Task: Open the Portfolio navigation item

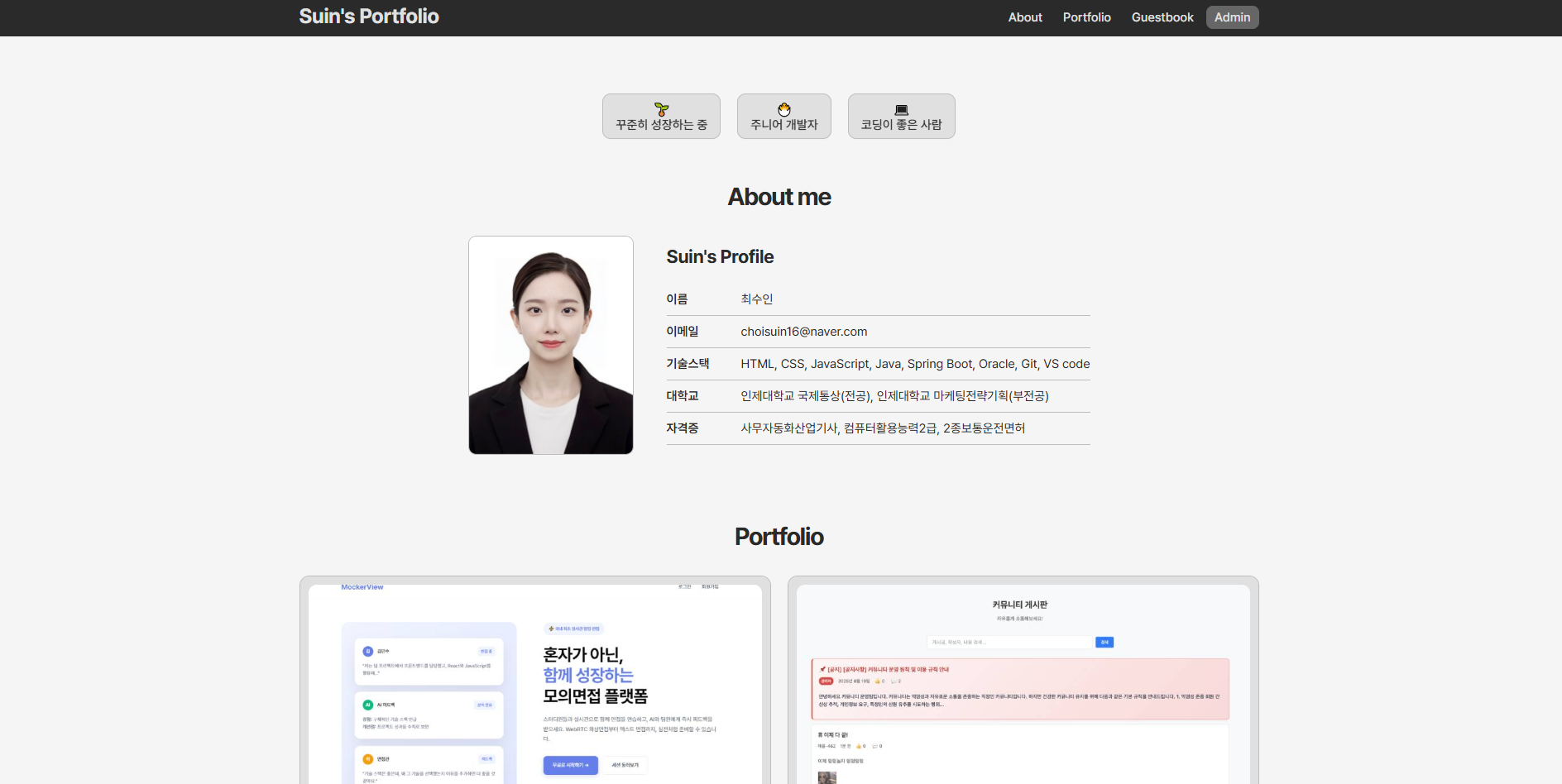Action: click(x=1086, y=17)
